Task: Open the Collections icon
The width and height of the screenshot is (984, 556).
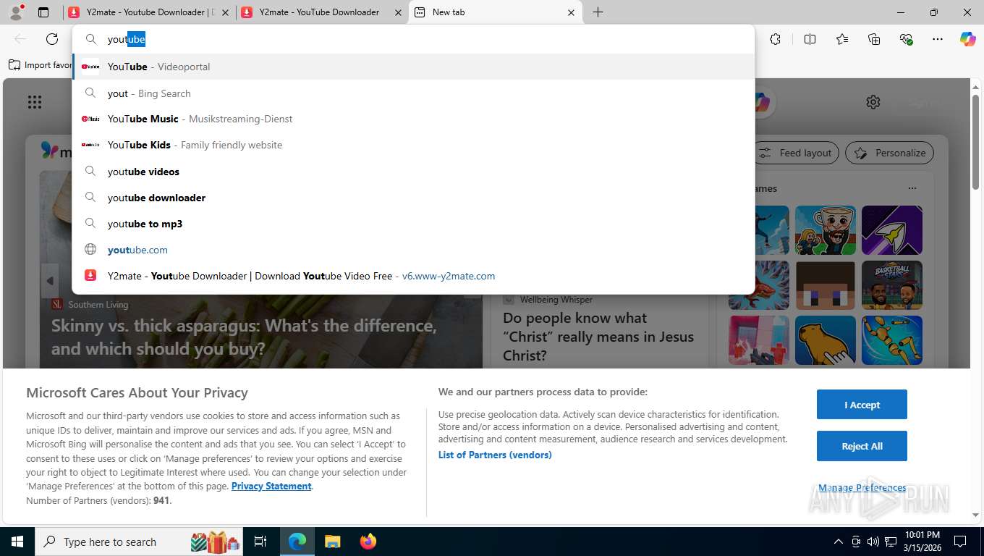Action: point(874,39)
